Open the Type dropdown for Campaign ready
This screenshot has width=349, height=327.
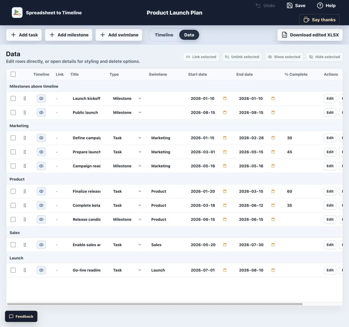click(127, 166)
